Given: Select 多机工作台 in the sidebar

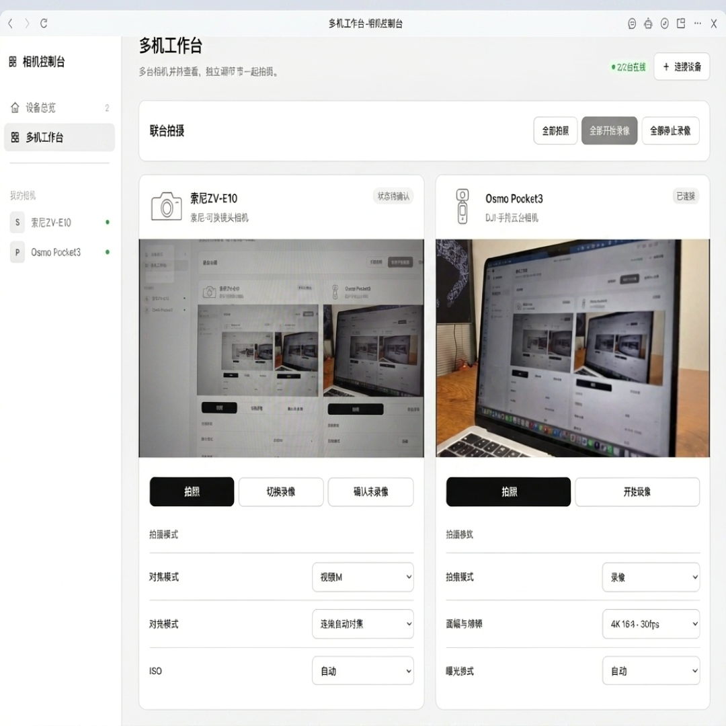Looking at the screenshot, I should coord(59,138).
